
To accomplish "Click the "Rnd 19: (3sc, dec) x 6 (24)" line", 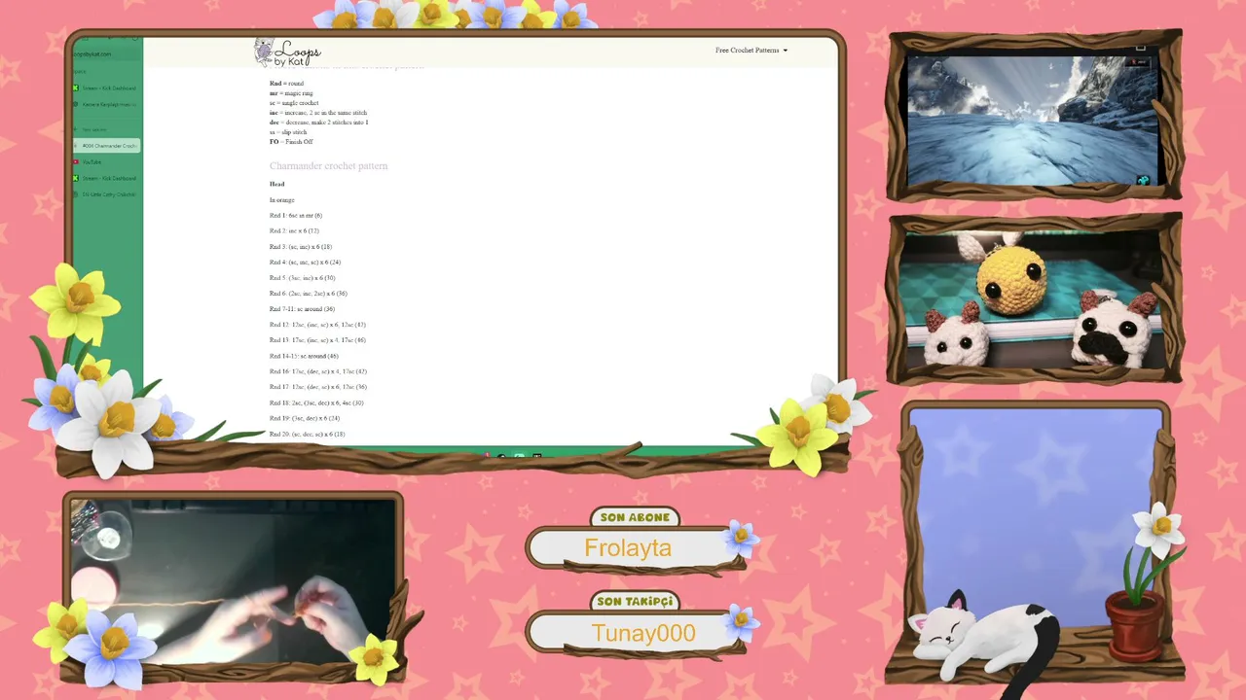I will [x=305, y=418].
